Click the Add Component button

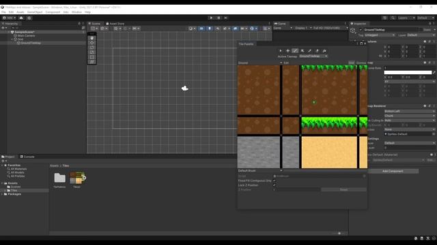tap(393, 171)
